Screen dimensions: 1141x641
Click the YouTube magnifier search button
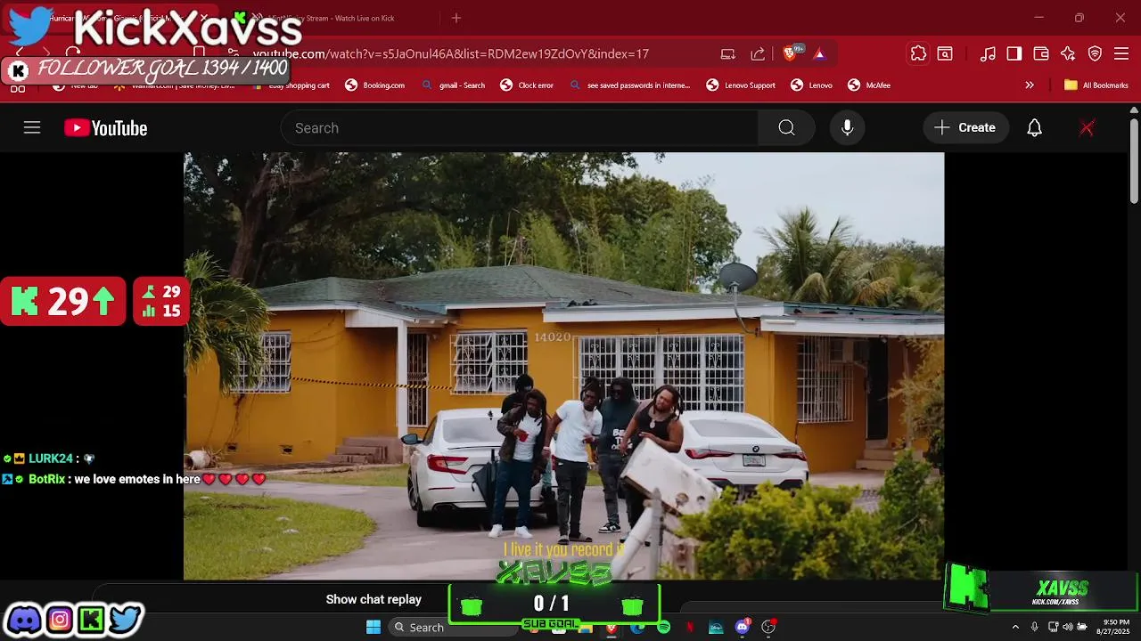786,127
